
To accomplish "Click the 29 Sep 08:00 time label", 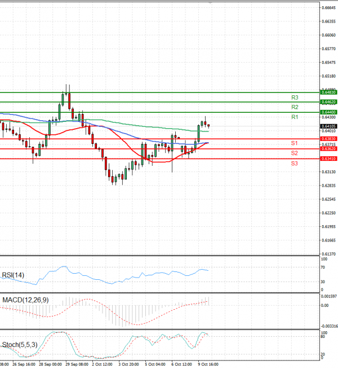I will [77, 364].
